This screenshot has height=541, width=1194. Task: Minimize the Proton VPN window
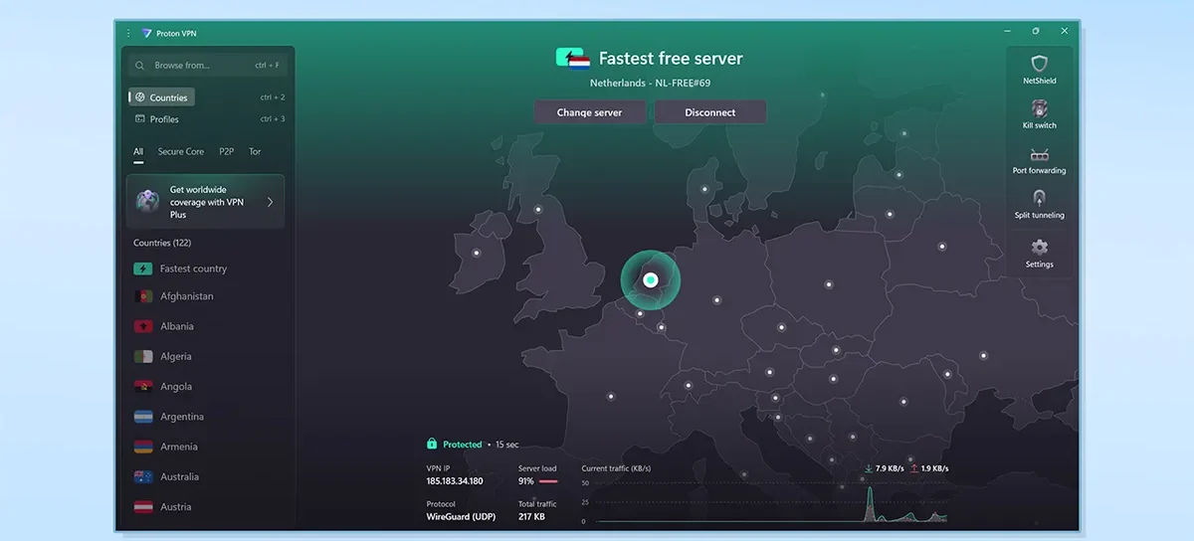point(1008,32)
